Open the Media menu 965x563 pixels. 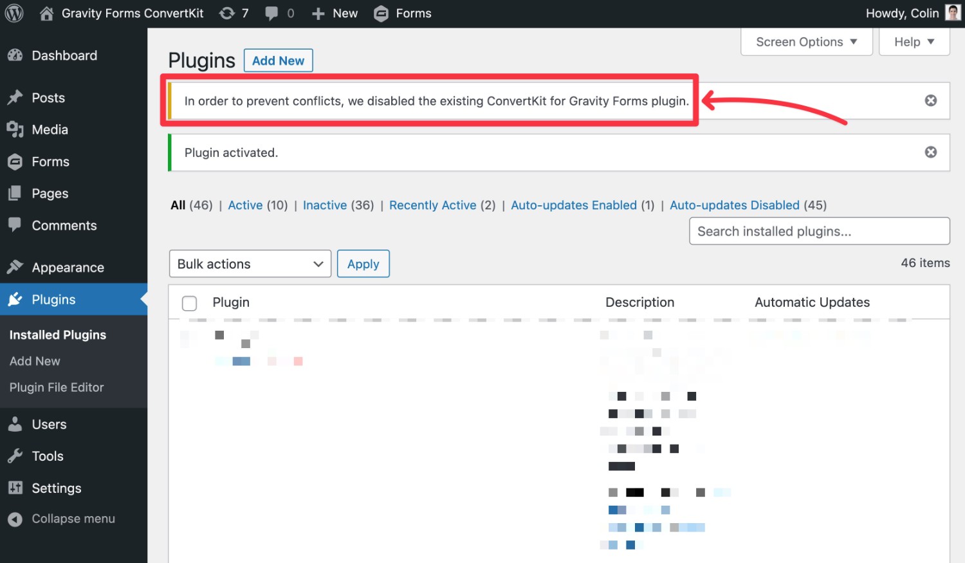click(x=50, y=129)
